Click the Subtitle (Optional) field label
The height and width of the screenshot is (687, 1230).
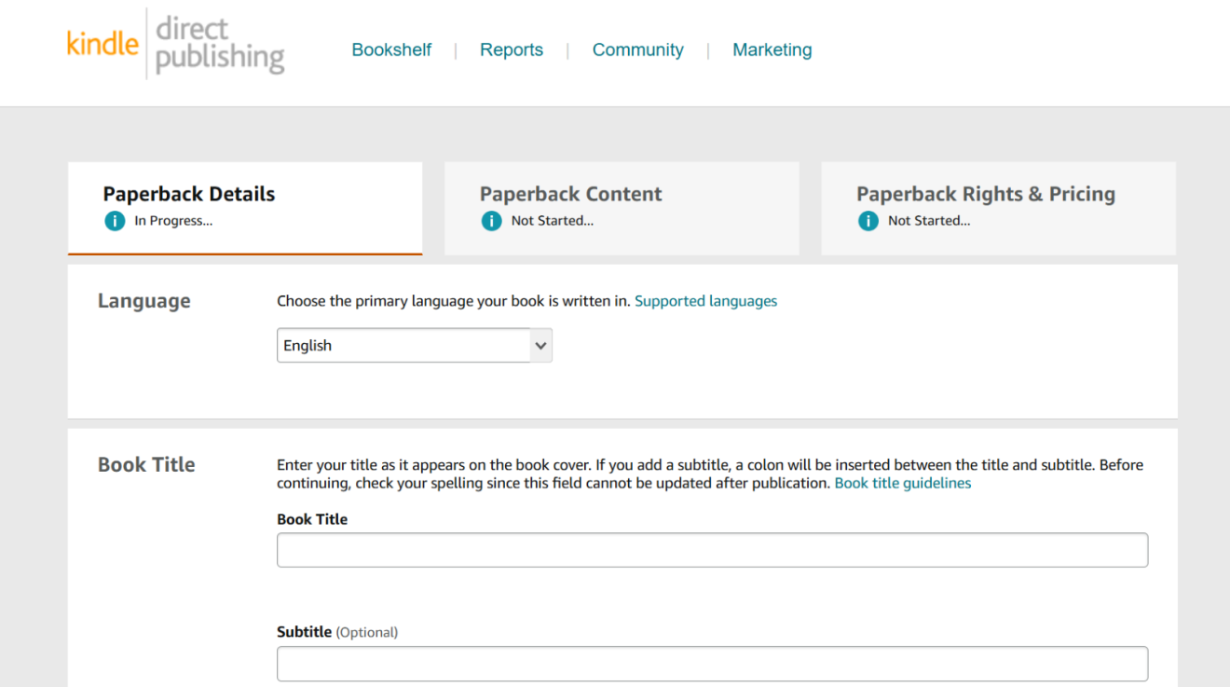336,632
